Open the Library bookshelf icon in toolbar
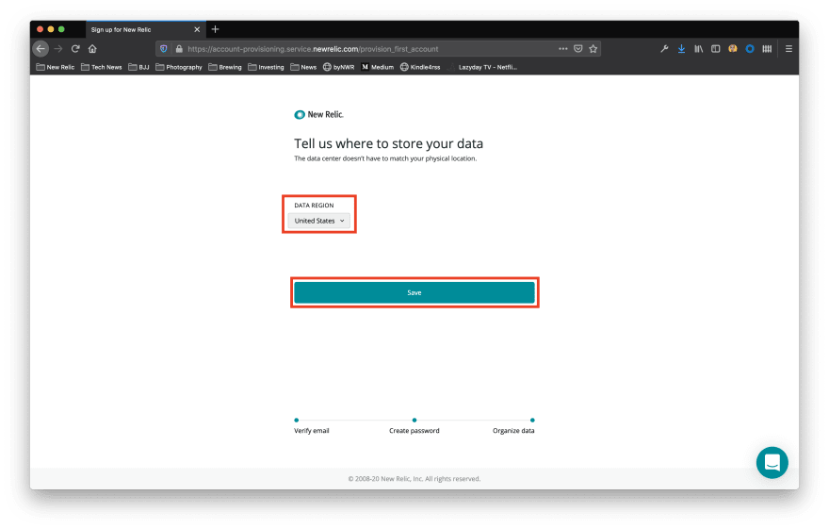Image resolution: width=829 pixels, height=529 pixels. [698, 49]
